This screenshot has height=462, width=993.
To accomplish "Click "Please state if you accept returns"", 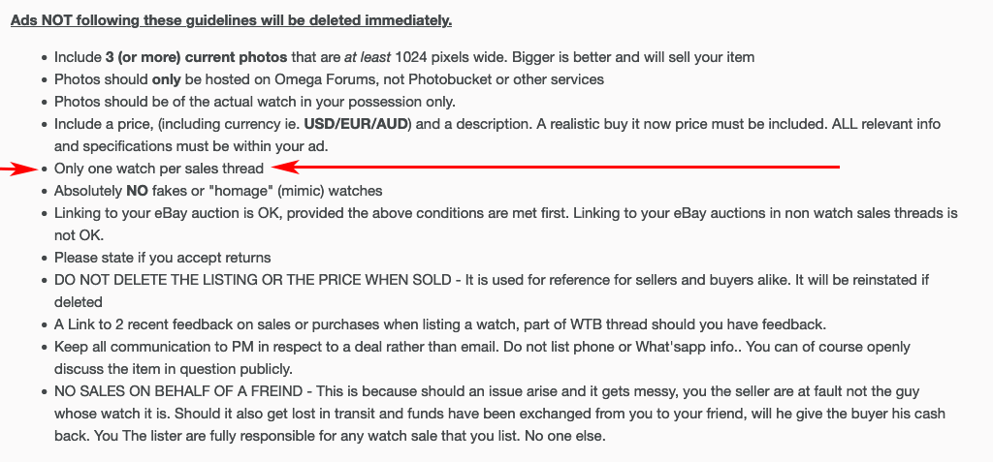I will pyautogui.click(x=162, y=258).
